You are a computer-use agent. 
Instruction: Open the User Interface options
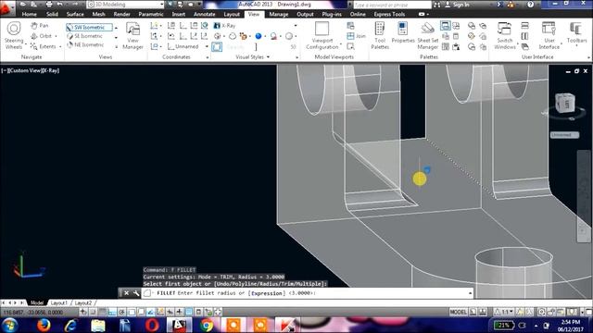(x=549, y=35)
